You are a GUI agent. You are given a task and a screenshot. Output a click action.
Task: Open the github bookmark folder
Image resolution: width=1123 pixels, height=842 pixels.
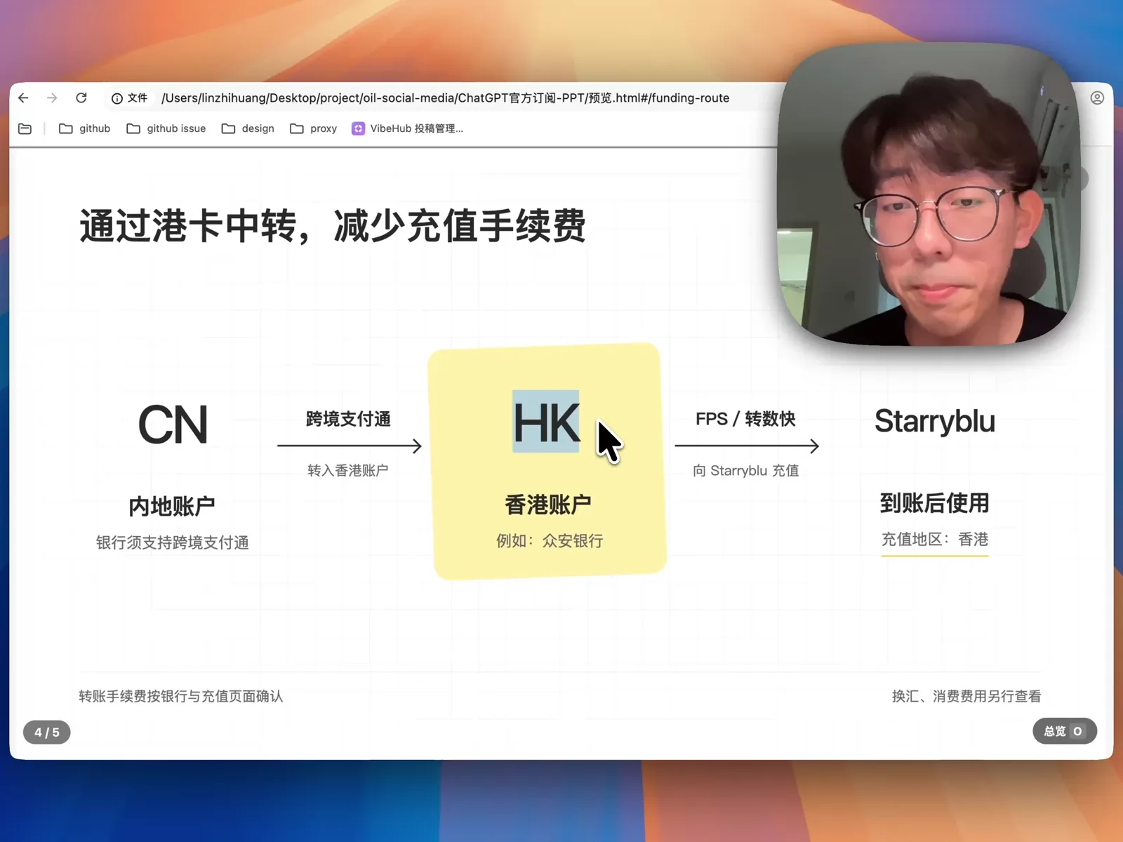[x=85, y=128]
